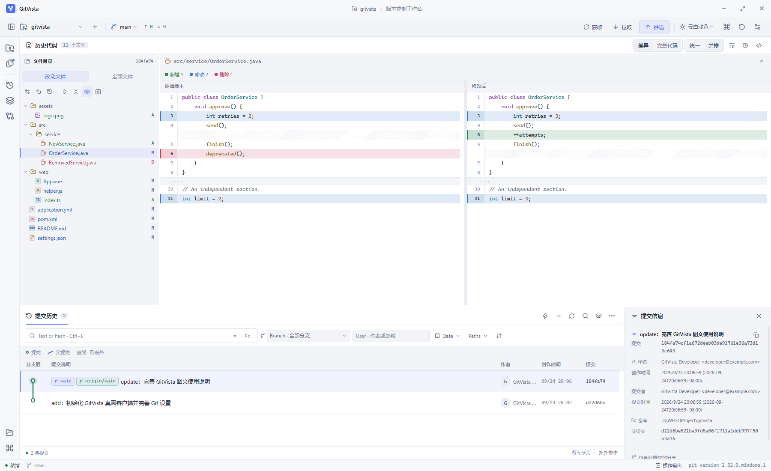Image resolution: width=771 pixels, height=471 pixels.
Task: Add a new repository tab with plus icon
Action: (x=95, y=27)
